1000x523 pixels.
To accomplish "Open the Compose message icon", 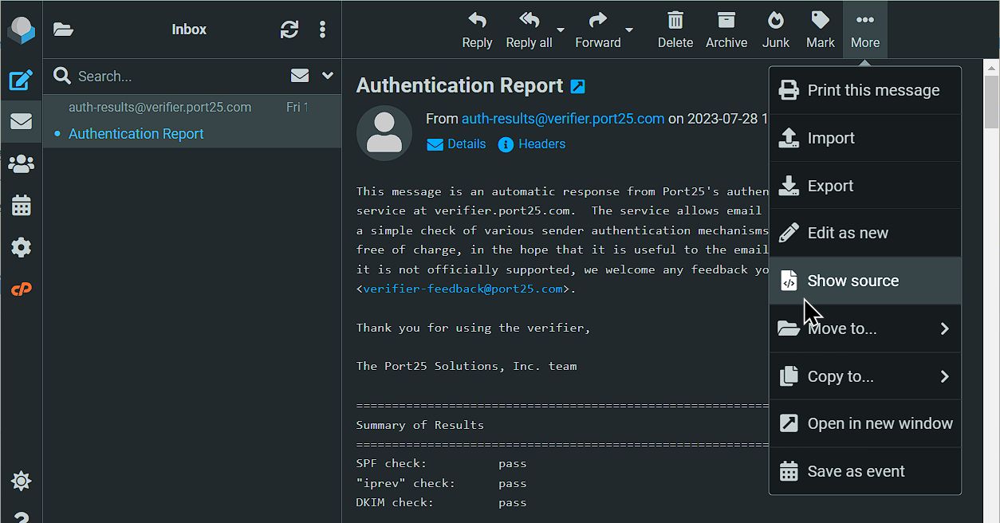I will 21,80.
